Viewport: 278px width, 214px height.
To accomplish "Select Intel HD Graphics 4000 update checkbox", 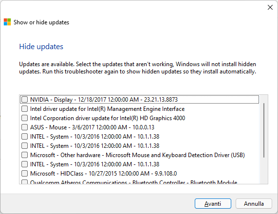I will tap(25, 118).
